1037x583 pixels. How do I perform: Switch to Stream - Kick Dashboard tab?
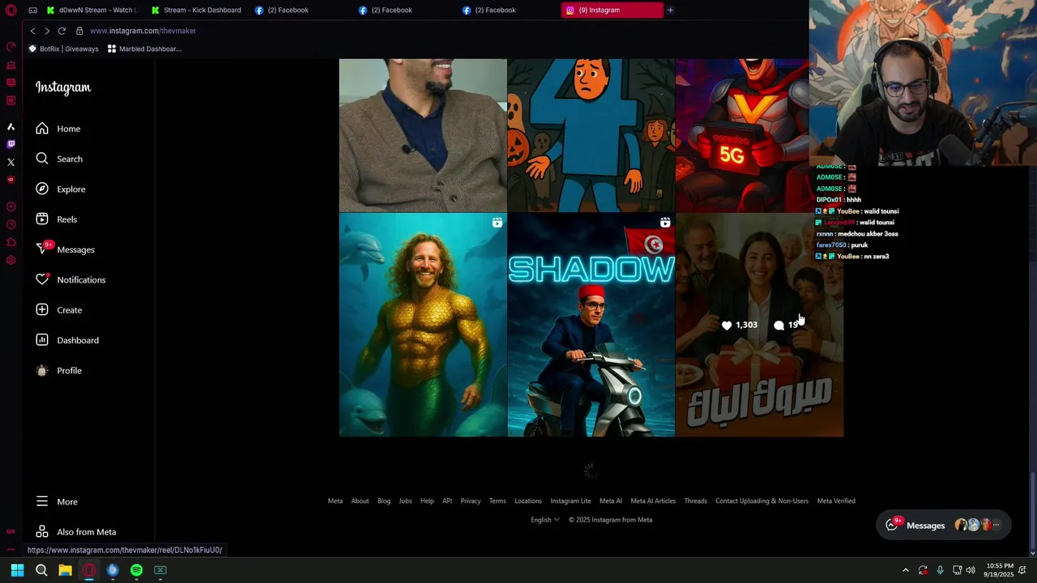click(x=196, y=11)
